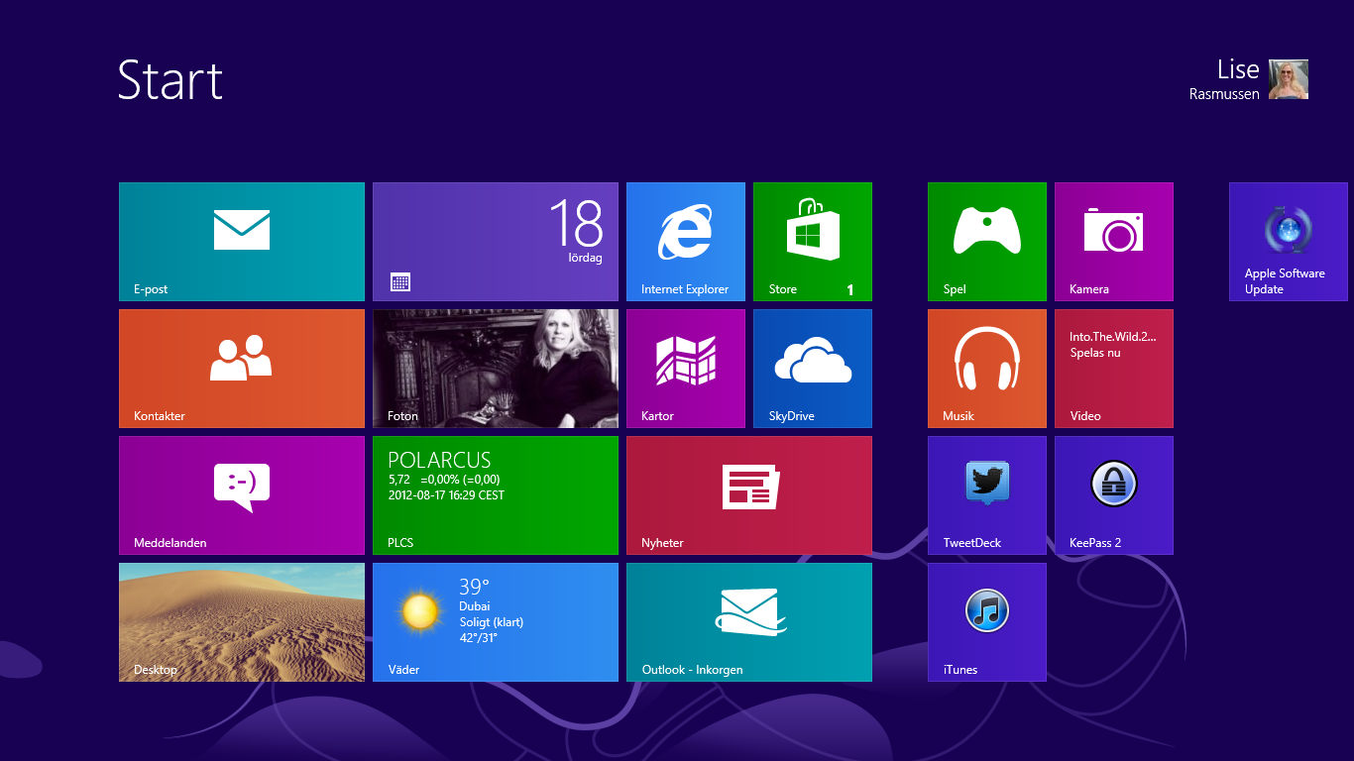This screenshot has width=1354, height=761.
Task: Click the Kamera tile label
Action: coord(1089,289)
